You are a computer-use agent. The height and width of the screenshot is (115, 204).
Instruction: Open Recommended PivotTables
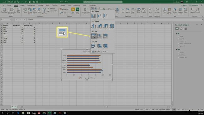tap(12, 11)
